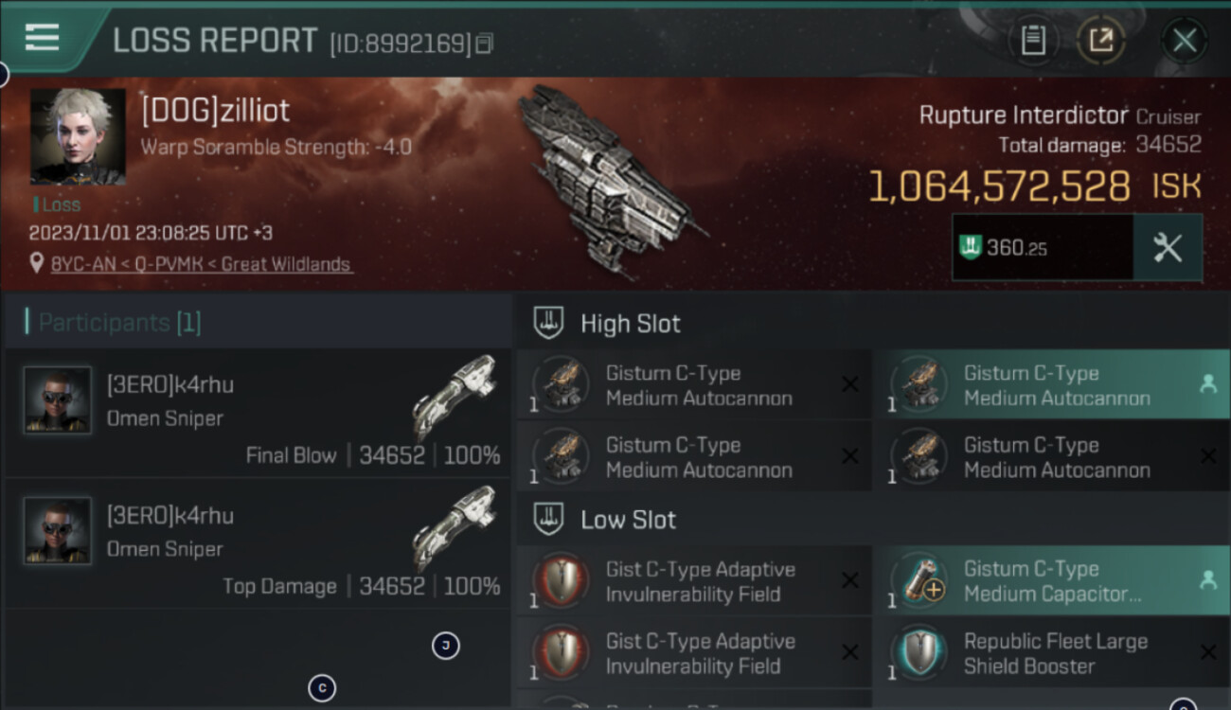Image resolution: width=1231 pixels, height=710 pixels.
Task: Open the 8YC-AN location link
Action: point(201,264)
